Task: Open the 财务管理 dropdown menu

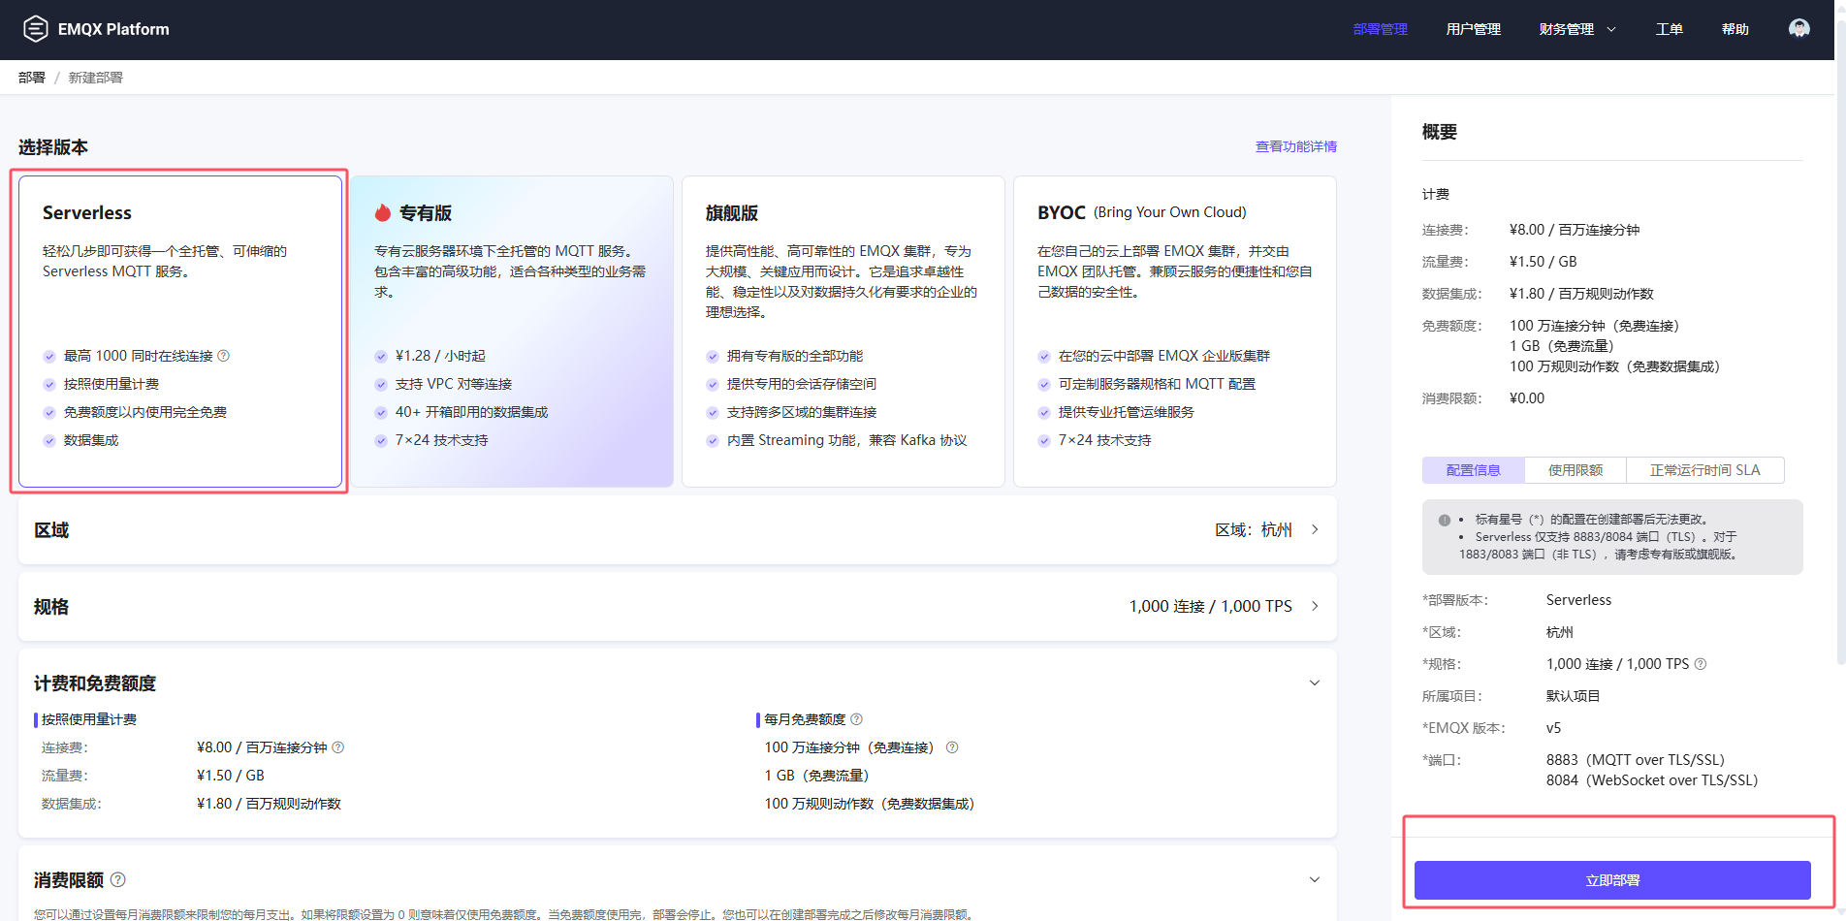Action: click(x=1577, y=29)
